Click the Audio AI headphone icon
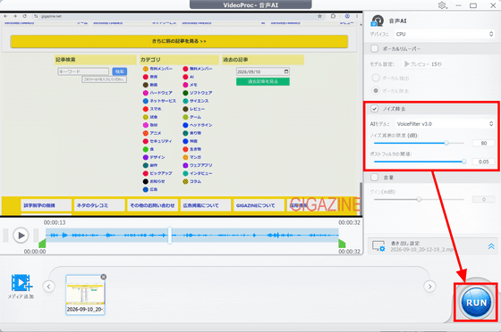This screenshot has width=501, height=332. click(x=378, y=21)
